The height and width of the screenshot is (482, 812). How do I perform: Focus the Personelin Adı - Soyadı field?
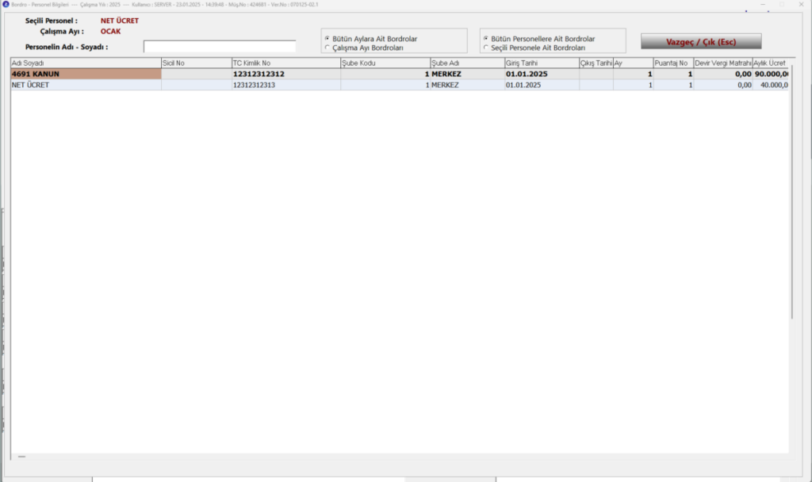(220, 47)
